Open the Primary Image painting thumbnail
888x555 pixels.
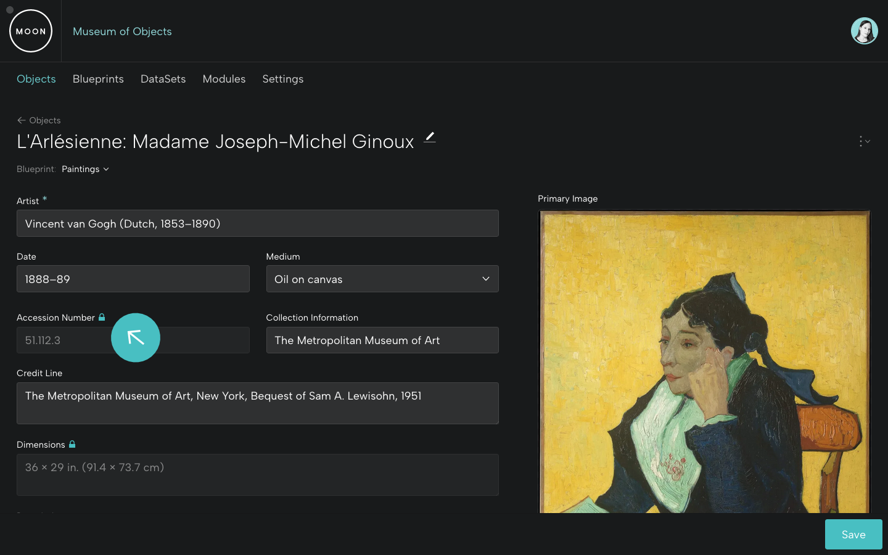(704, 361)
